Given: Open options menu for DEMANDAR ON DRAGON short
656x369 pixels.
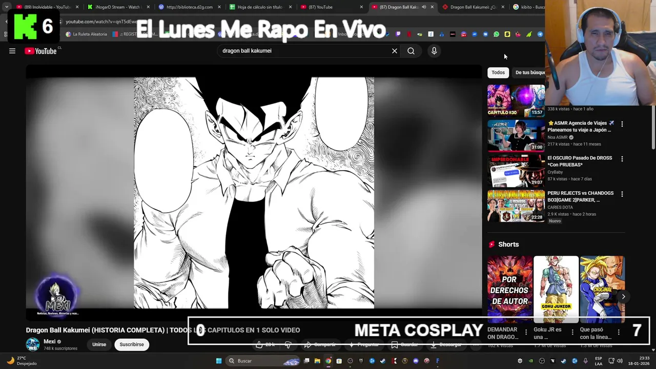Looking at the screenshot, I should (x=526, y=332).
